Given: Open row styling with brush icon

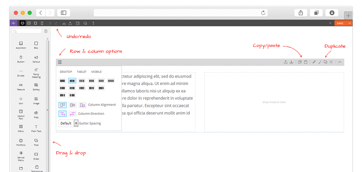Looking at the screenshot, I should pos(320,62).
